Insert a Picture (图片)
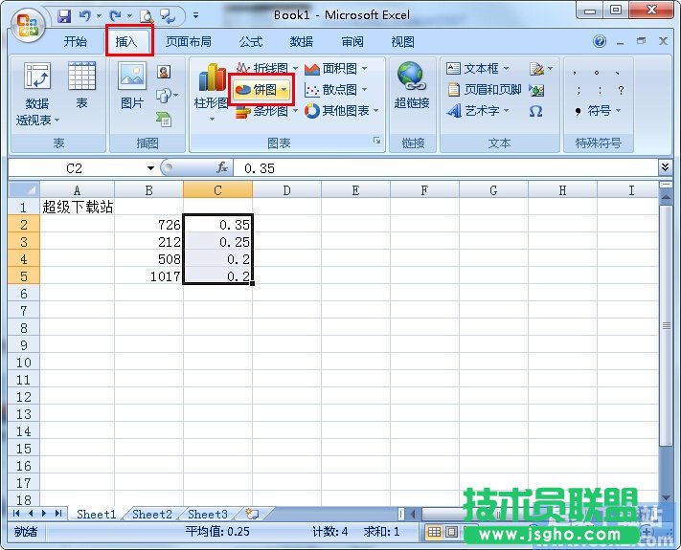This screenshot has width=681, height=550. 131,86
